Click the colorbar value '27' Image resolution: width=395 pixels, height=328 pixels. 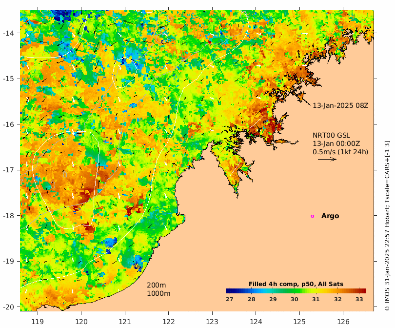230,299
